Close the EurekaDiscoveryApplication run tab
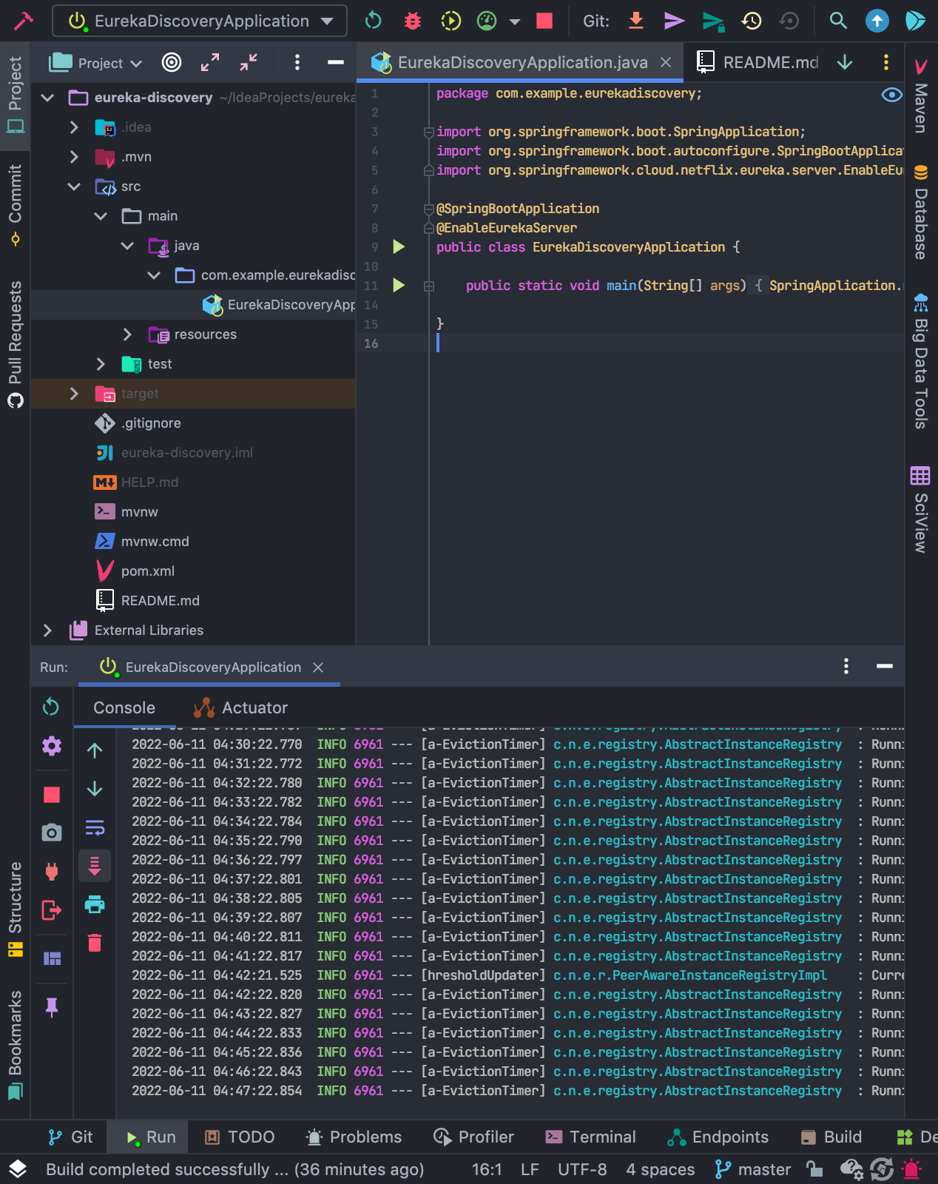 click(x=318, y=667)
